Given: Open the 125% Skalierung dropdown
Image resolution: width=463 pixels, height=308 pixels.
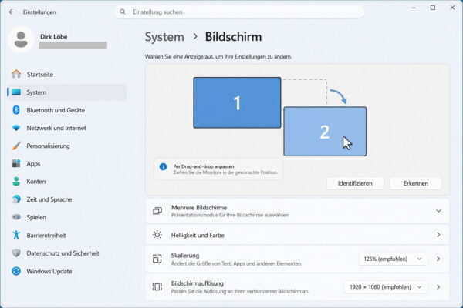Looking at the screenshot, I should (x=393, y=259).
